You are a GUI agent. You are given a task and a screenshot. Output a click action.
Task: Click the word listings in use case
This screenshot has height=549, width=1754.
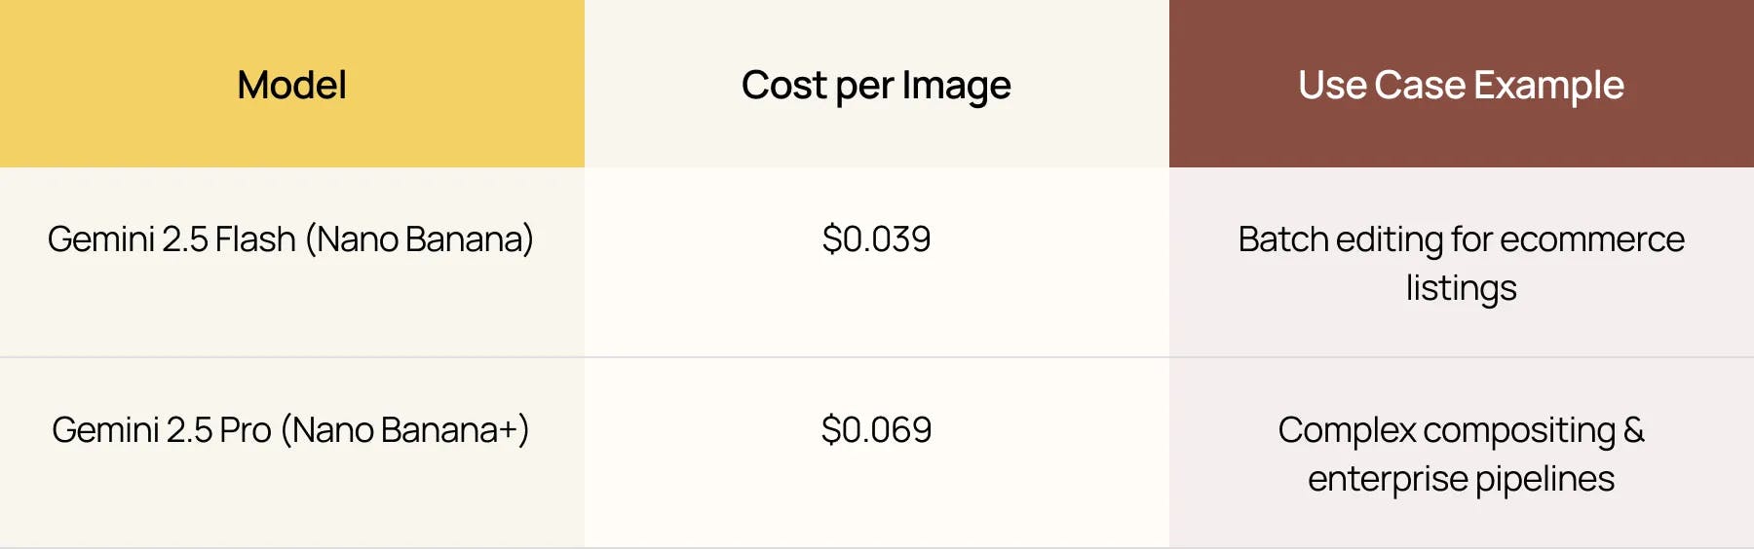1461,288
